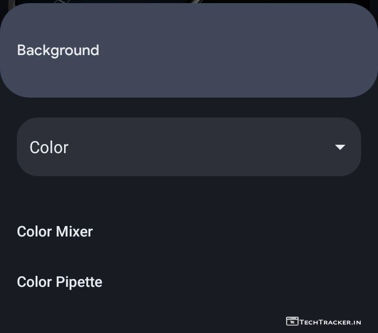378x333 pixels.
Task: Expand the background type selector
Action: coord(188,147)
